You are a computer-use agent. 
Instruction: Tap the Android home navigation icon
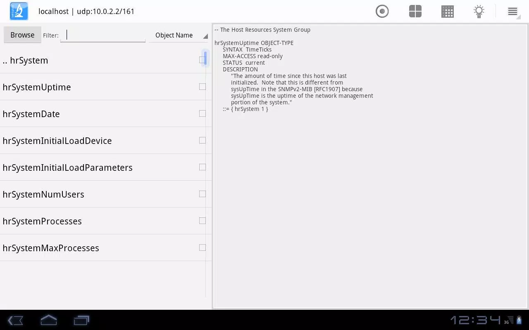tap(49, 320)
